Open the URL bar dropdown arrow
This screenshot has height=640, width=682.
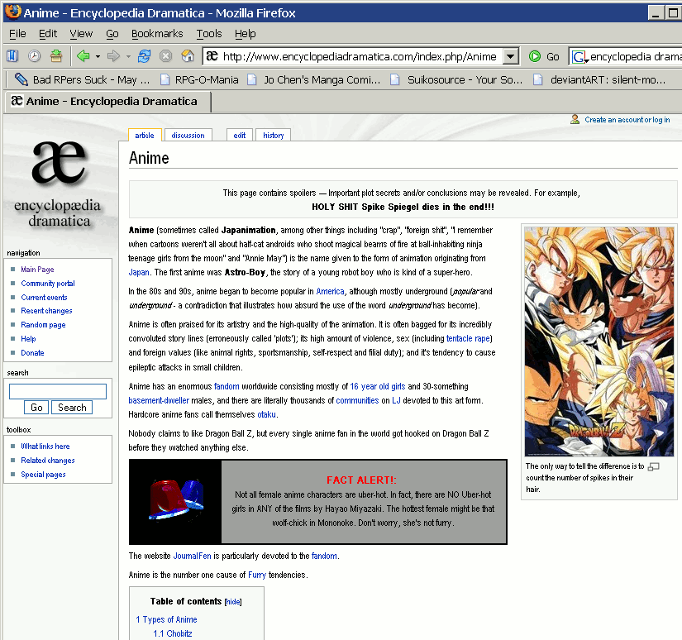pyautogui.click(x=511, y=56)
